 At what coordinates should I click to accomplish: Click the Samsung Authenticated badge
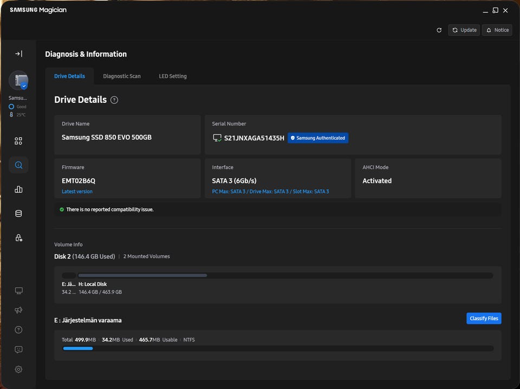(x=318, y=138)
